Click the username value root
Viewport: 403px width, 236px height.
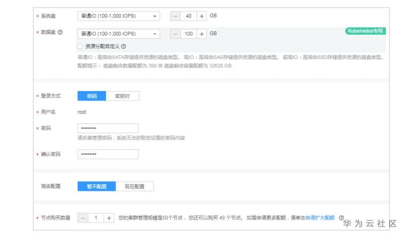[82, 112]
